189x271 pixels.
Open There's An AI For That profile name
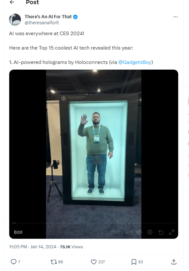tap(48, 17)
